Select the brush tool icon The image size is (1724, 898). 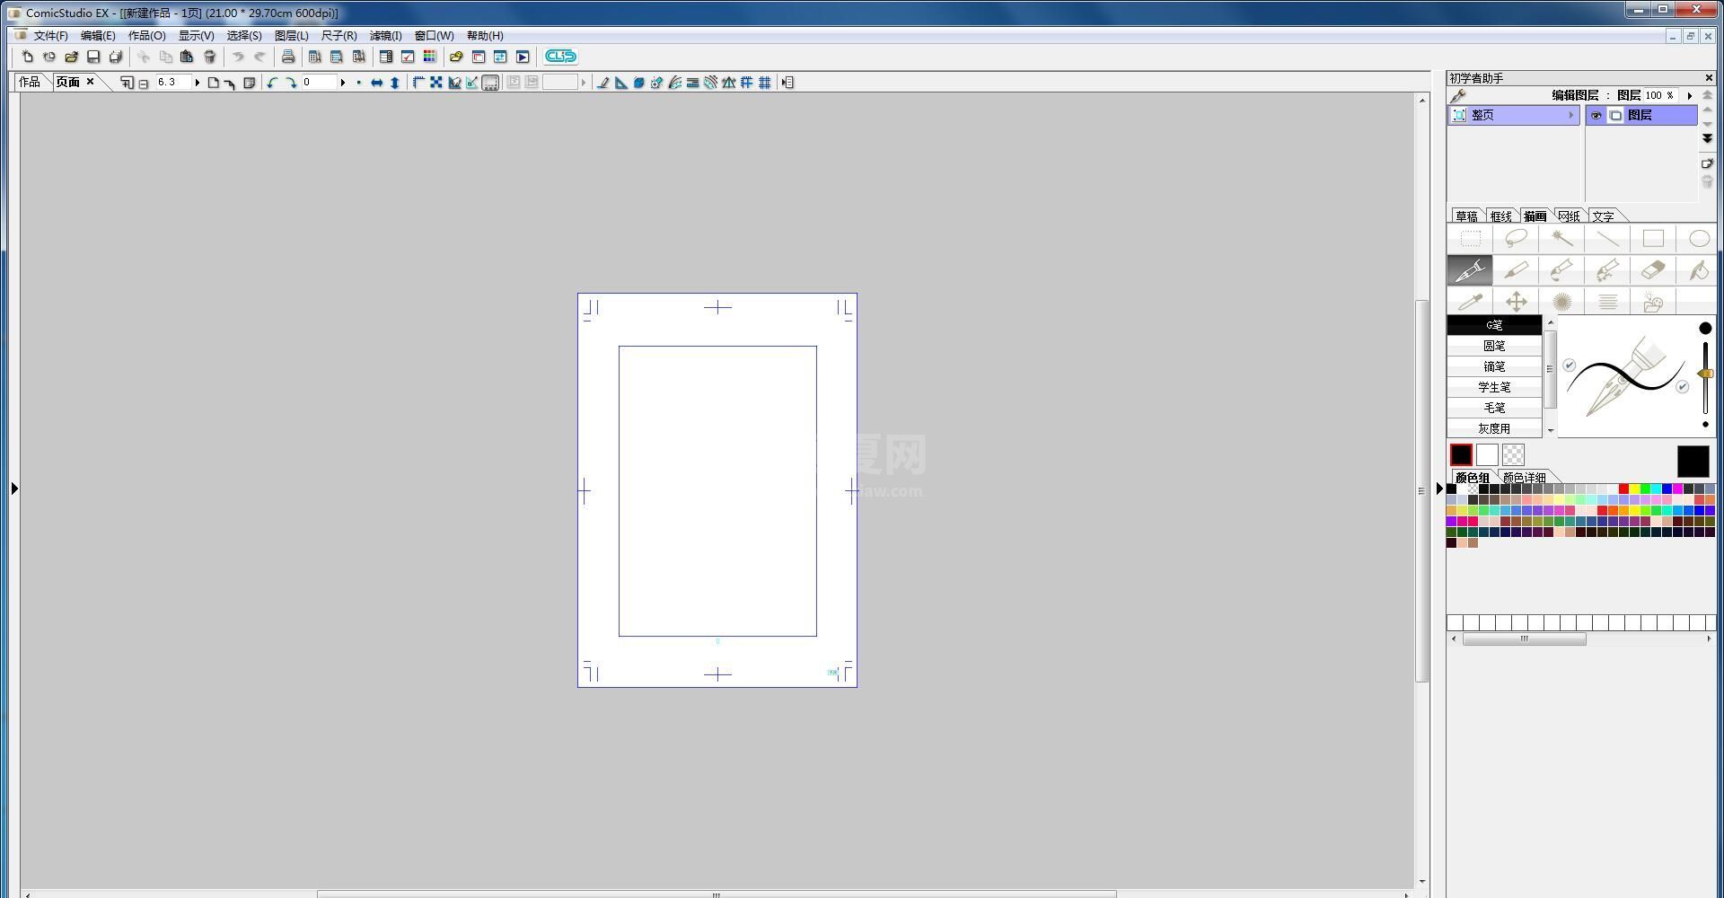(1561, 270)
